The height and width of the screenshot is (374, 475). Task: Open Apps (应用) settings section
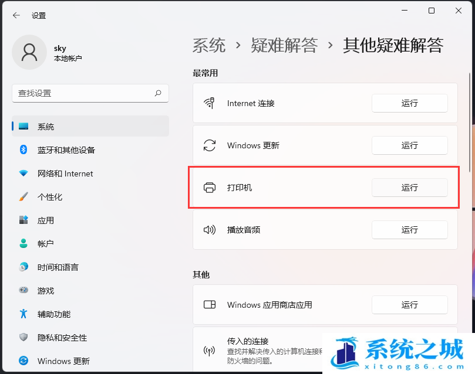(45, 220)
